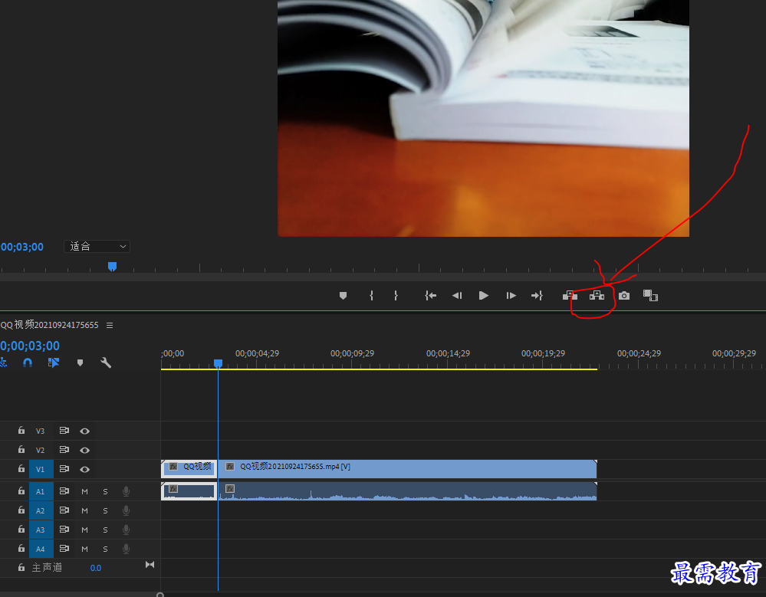Toggle sync lock on V3
Screen dimensions: 766x597
(x=64, y=431)
